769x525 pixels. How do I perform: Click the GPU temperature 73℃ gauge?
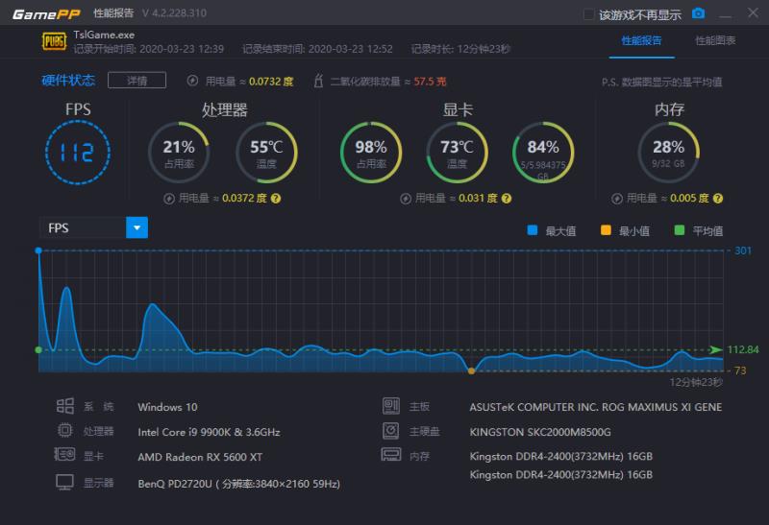coord(458,153)
